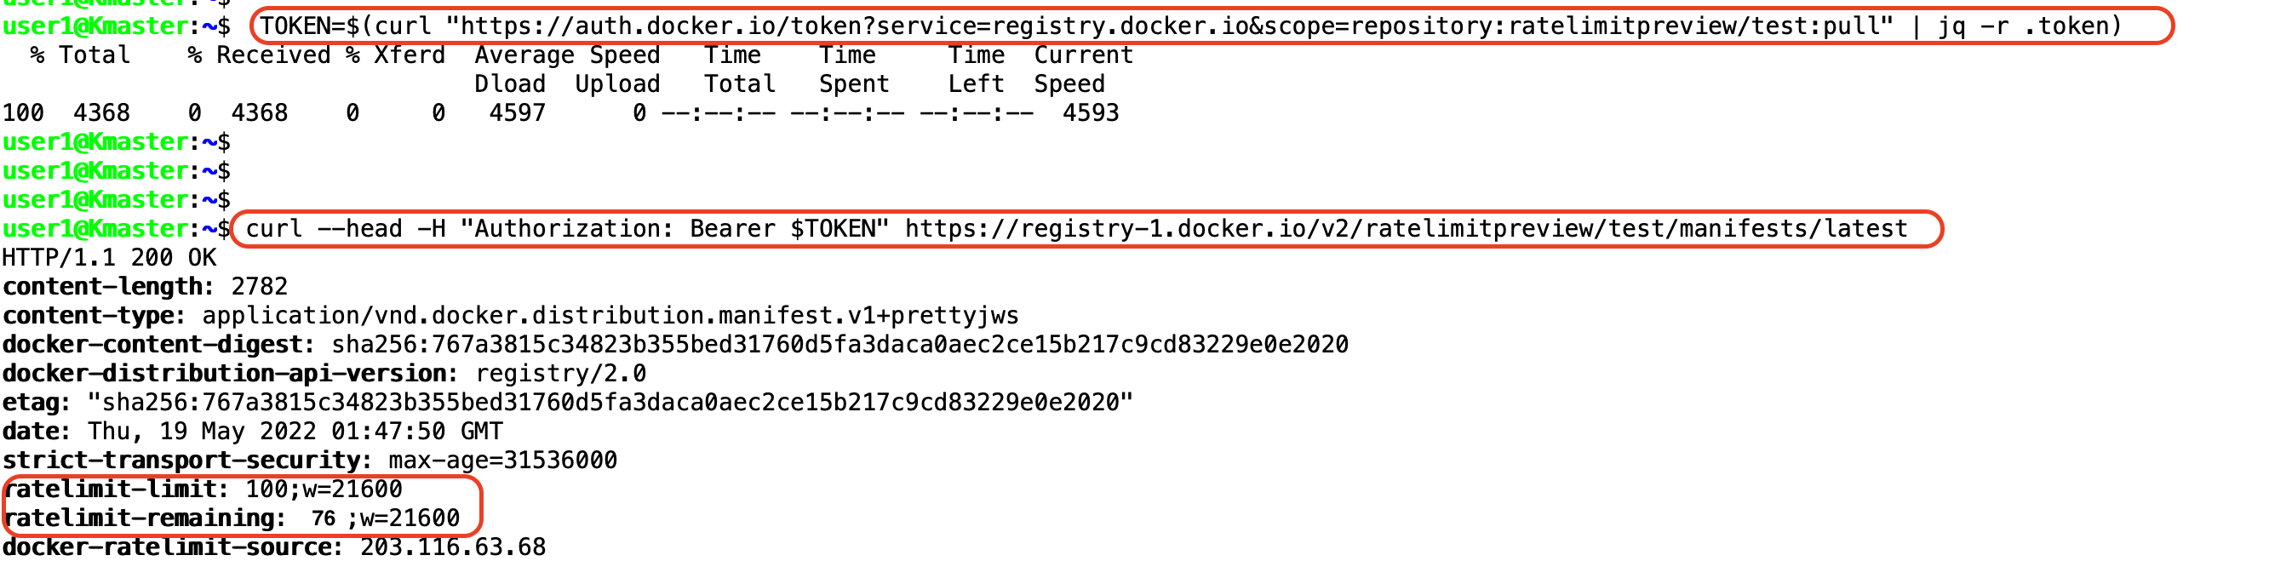The width and height of the screenshot is (2292, 584).
Task: Click the content-type manifest value
Action: (610, 316)
